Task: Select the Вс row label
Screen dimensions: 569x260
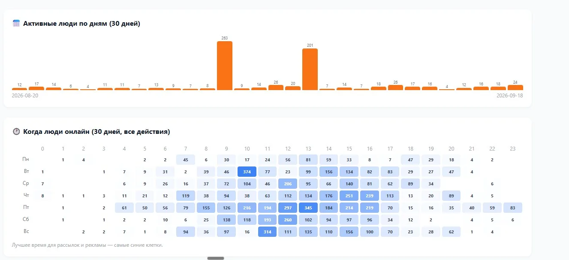Action: [26, 231]
